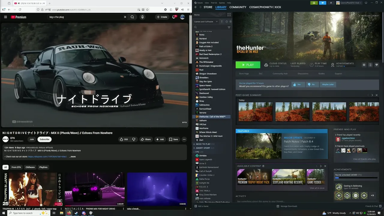Open Steam from the Windows taskbar
This screenshot has height=216, width=384.
coord(76,213)
